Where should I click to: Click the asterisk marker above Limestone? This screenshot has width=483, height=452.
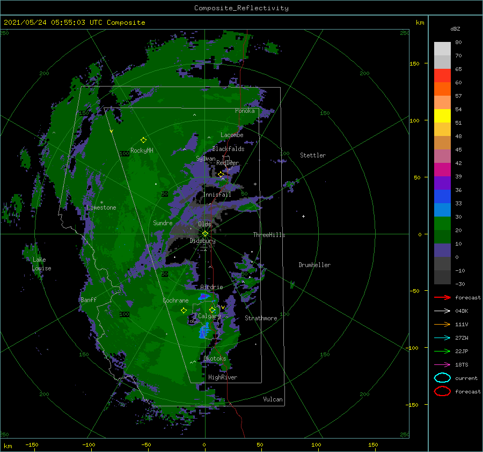pos(101,203)
